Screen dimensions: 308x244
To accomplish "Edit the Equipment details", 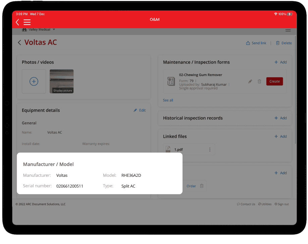I will [140, 110].
